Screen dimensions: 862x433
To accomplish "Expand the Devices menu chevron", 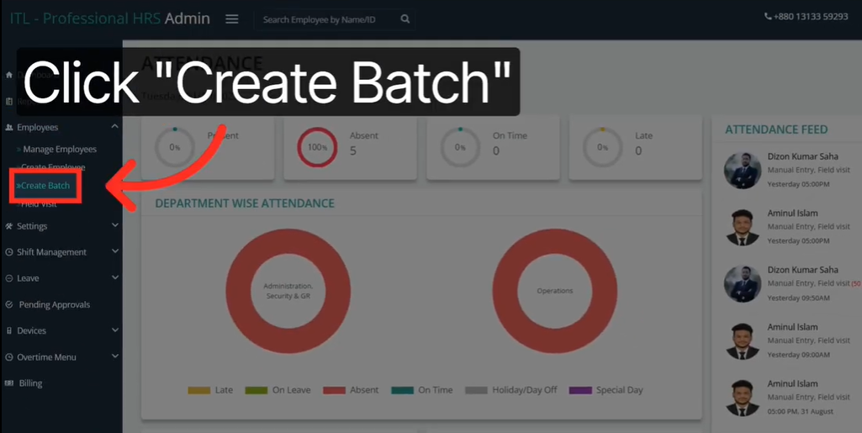I will 115,331.
